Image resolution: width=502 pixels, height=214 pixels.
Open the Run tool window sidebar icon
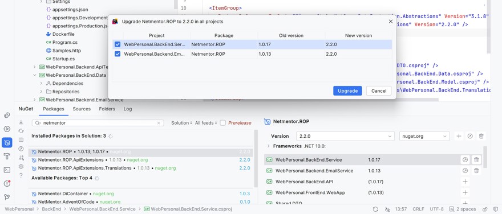pos(7,129)
